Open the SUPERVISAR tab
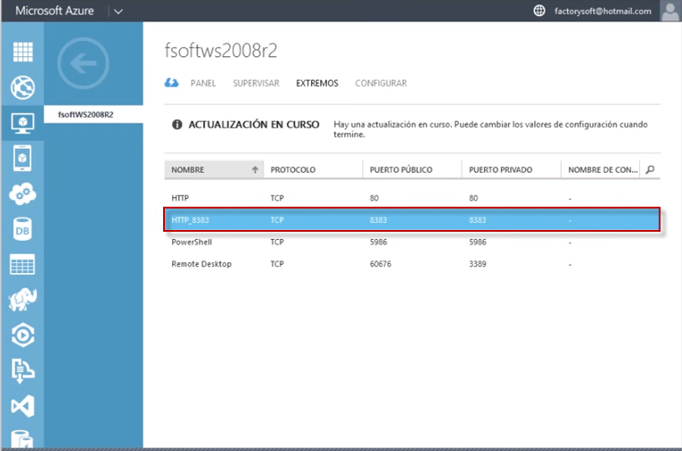 click(x=256, y=83)
